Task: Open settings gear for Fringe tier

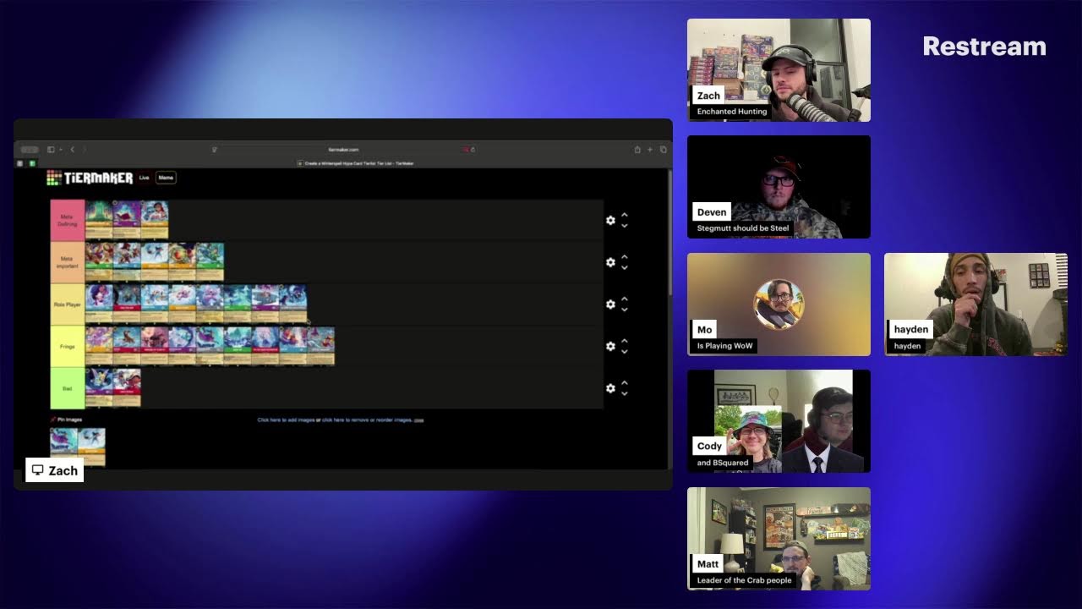Action: click(610, 346)
